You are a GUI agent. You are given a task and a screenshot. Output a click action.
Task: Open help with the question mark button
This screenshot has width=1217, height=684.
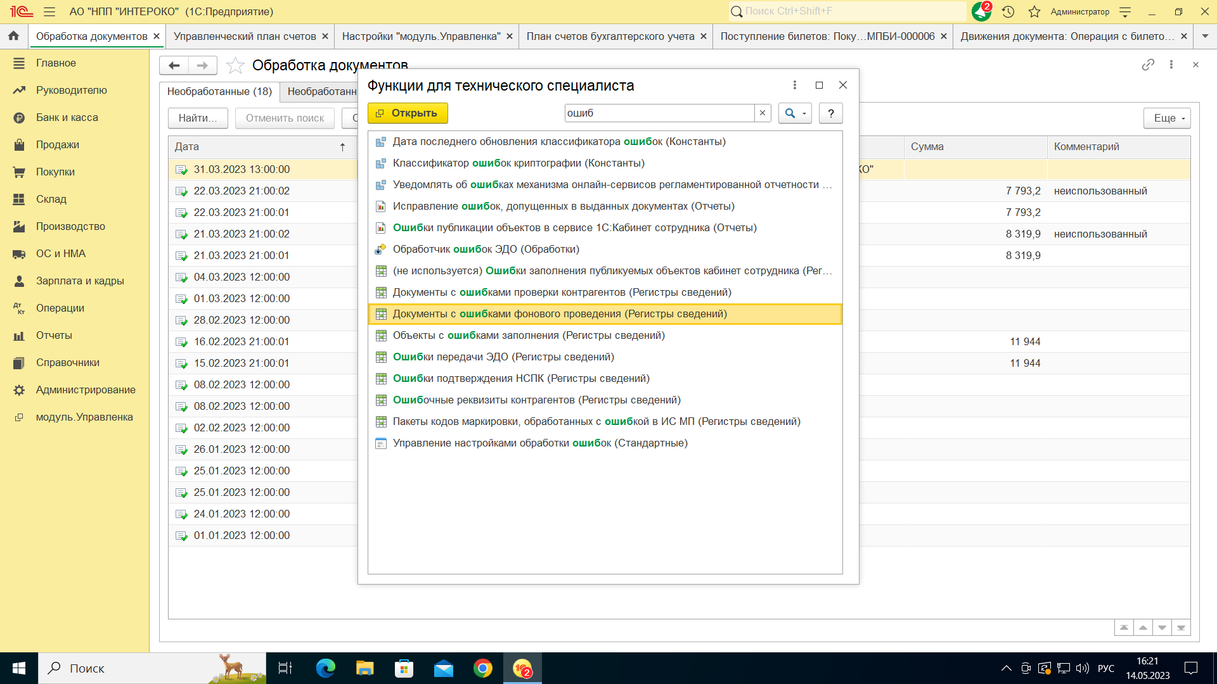coord(831,113)
